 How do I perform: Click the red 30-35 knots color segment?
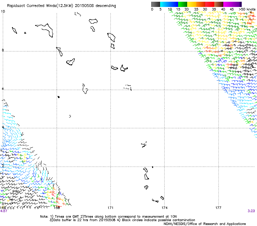coord(210,4)
